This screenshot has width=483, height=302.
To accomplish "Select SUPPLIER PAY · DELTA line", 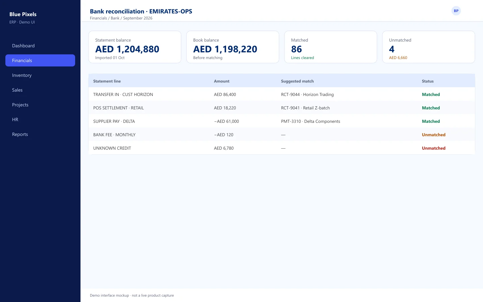I will (282, 121).
